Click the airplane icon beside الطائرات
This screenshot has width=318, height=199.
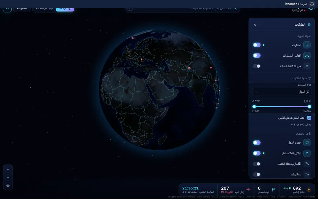[x=307, y=45]
